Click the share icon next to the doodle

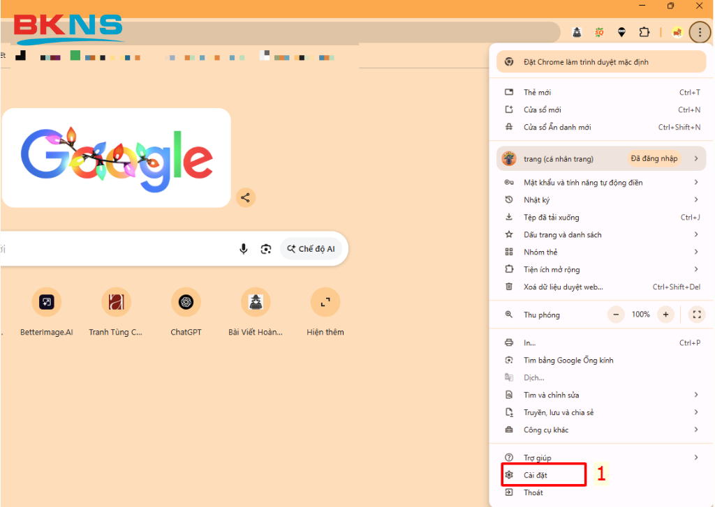tap(246, 197)
